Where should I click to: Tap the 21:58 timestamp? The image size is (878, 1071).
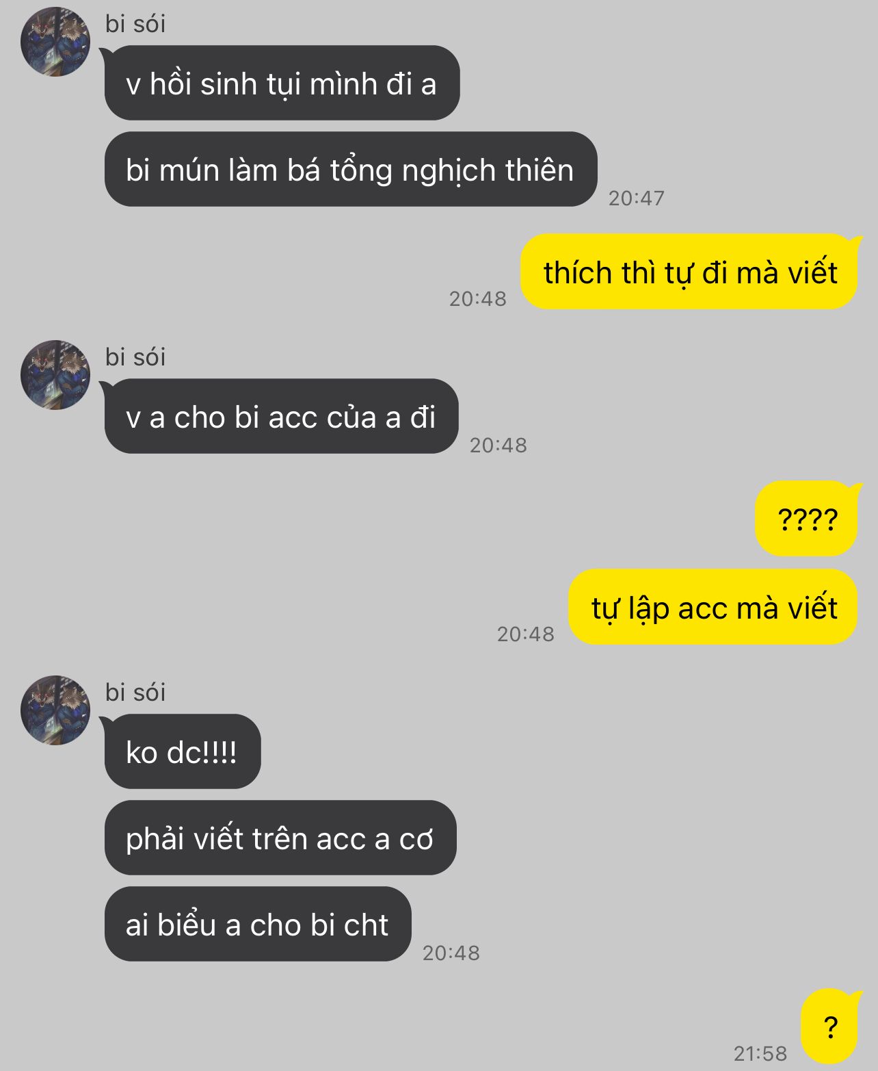760,1053
